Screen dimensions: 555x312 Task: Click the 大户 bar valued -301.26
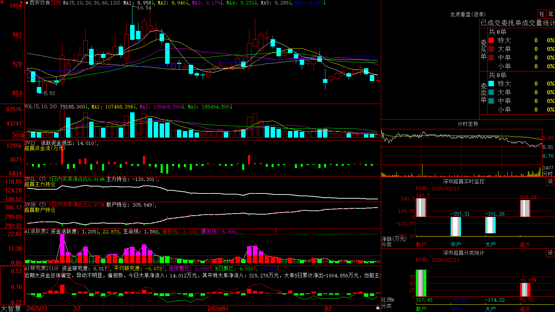click(490, 225)
